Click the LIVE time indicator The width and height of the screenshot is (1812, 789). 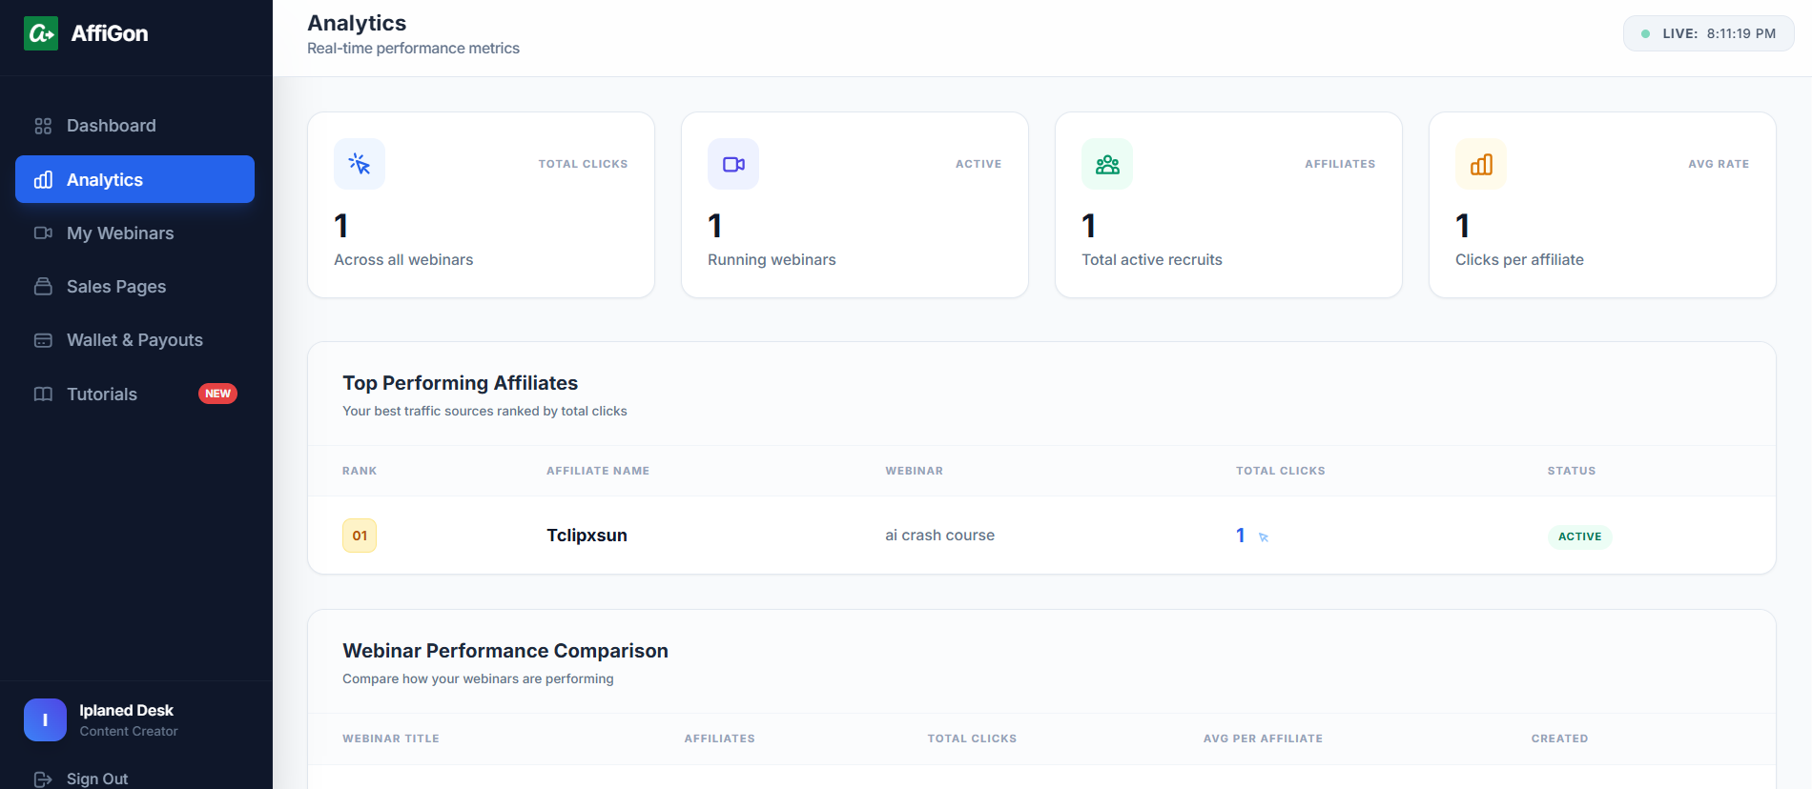pyautogui.click(x=1709, y=33)
